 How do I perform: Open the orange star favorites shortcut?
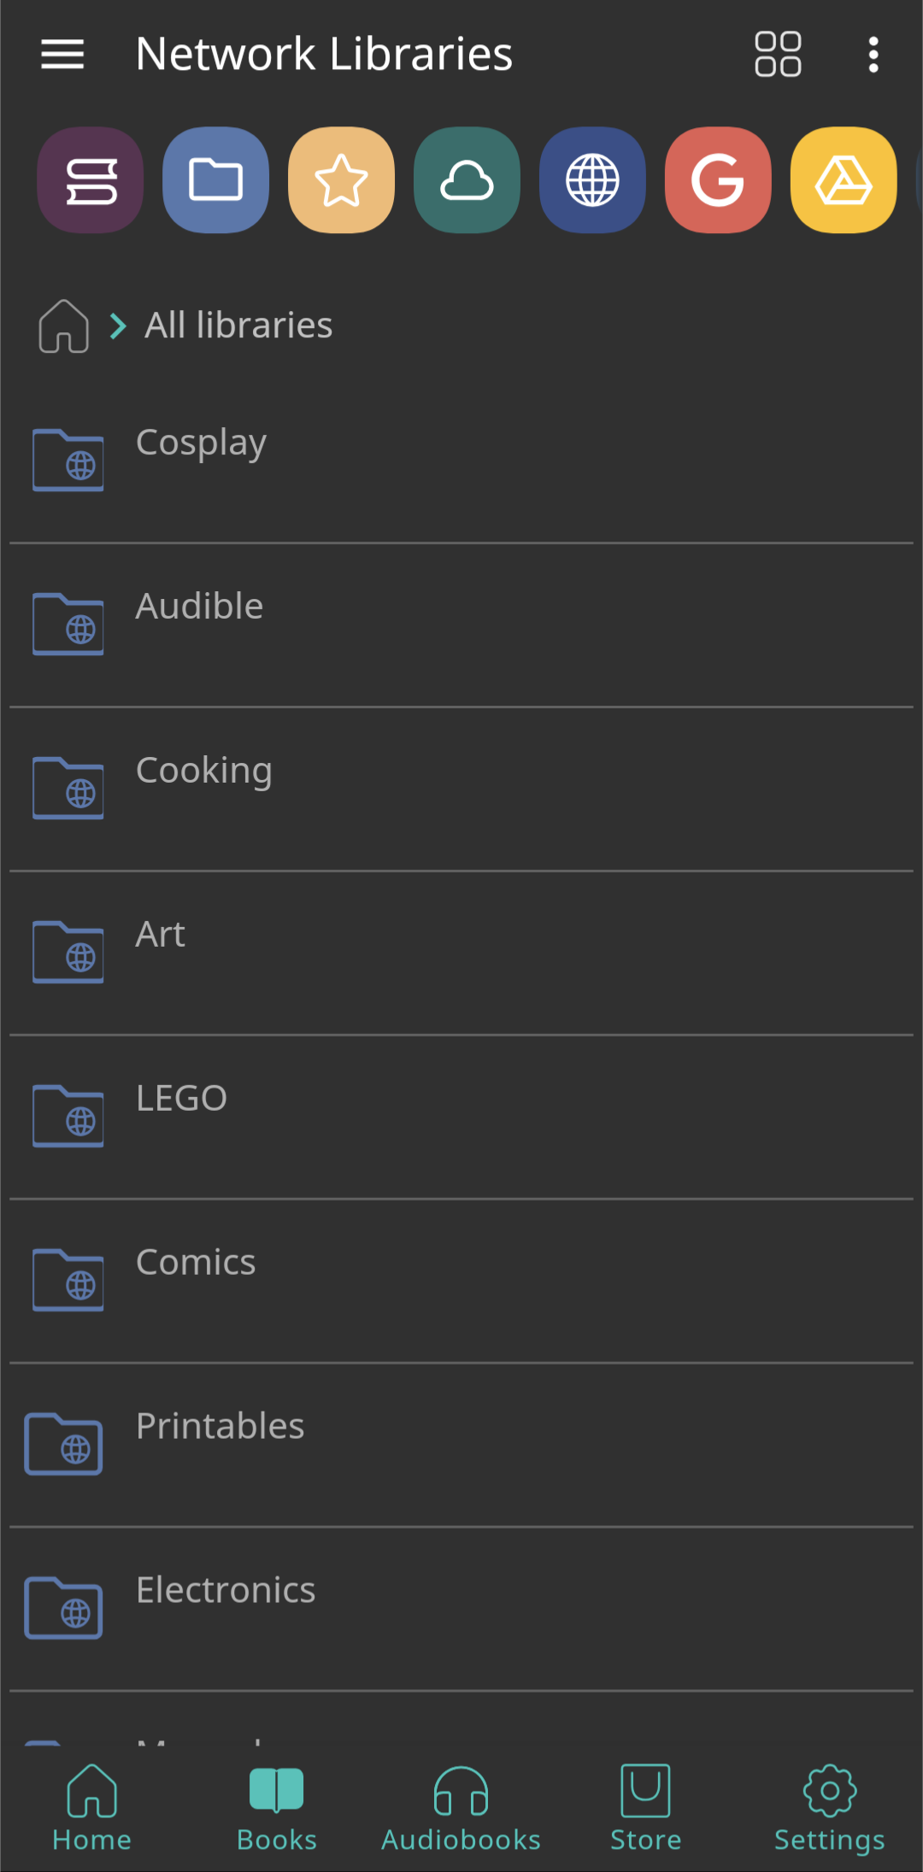[342, 180]
